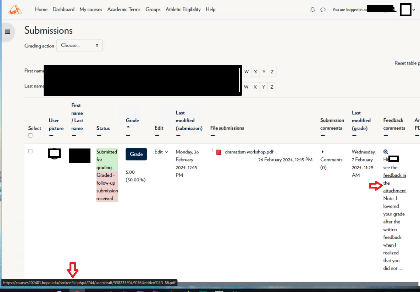Open Groups in the top navigation
Viewport: 420px width, 292px height.
coord(153,9)
